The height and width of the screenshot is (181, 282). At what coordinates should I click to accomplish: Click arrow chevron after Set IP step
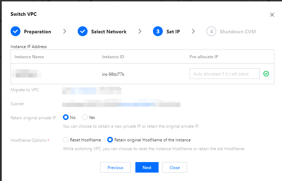coord(193,32)
